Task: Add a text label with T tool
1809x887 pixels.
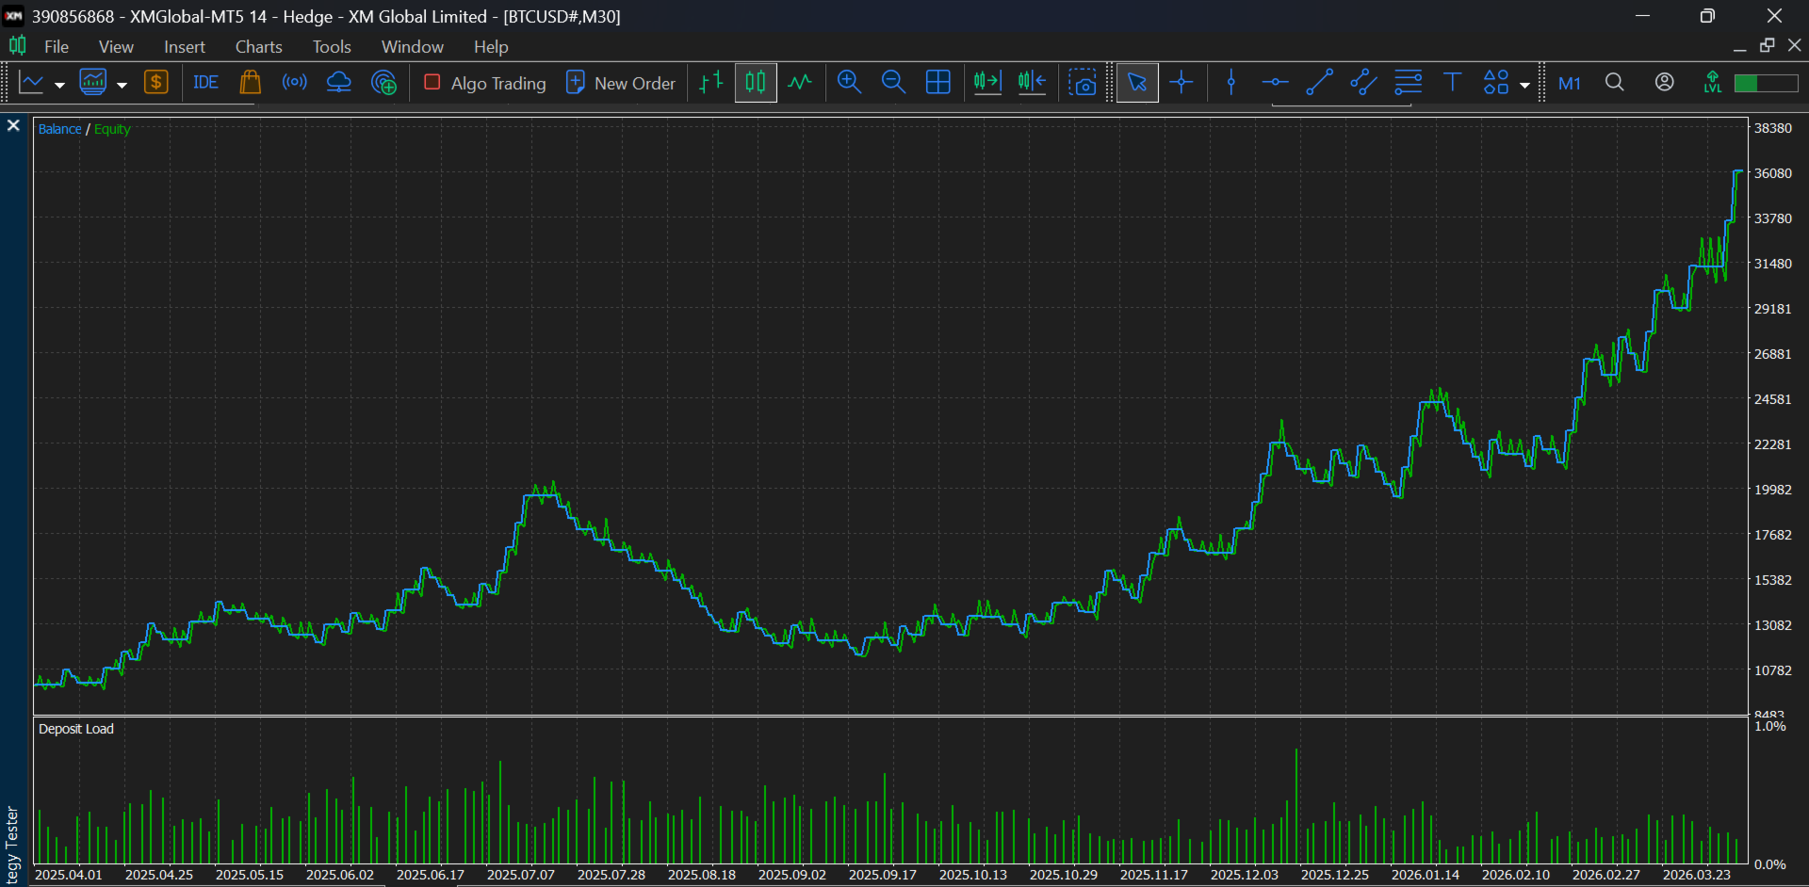Action: (1452, 83)
